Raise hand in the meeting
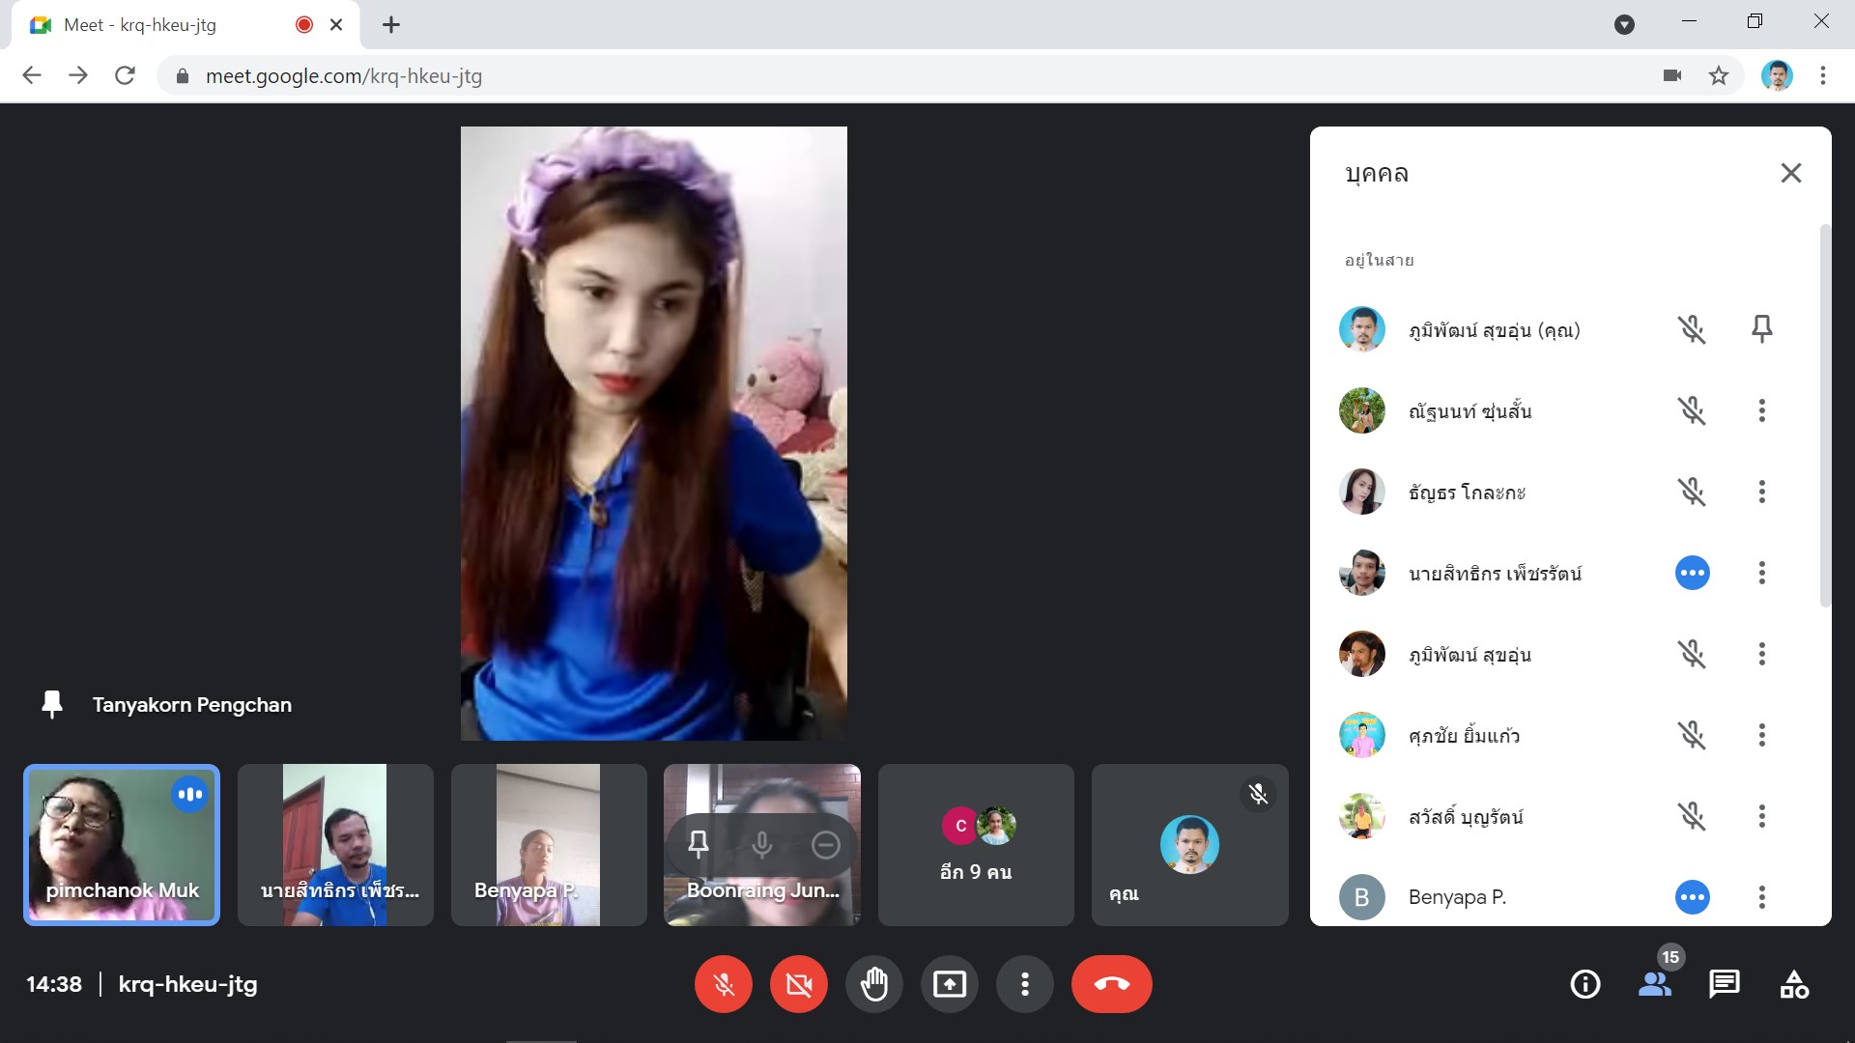 click(x=874, y=984)
